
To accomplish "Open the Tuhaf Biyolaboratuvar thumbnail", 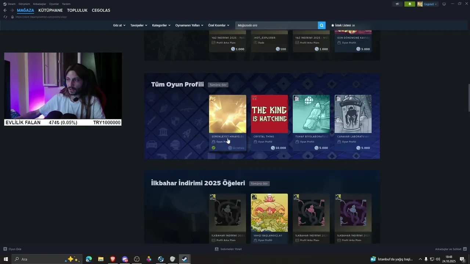I will click(311, 114).
